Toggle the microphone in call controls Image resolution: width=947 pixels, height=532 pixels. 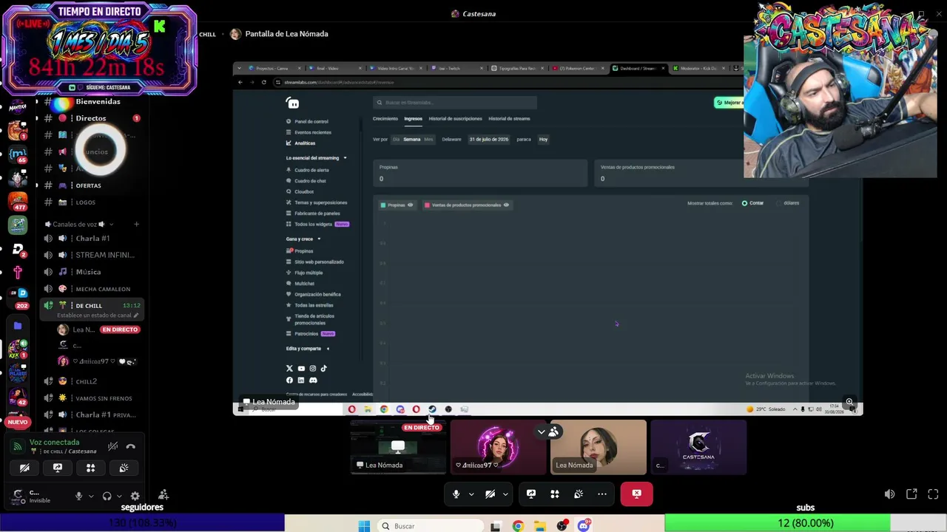coord(456,494)
